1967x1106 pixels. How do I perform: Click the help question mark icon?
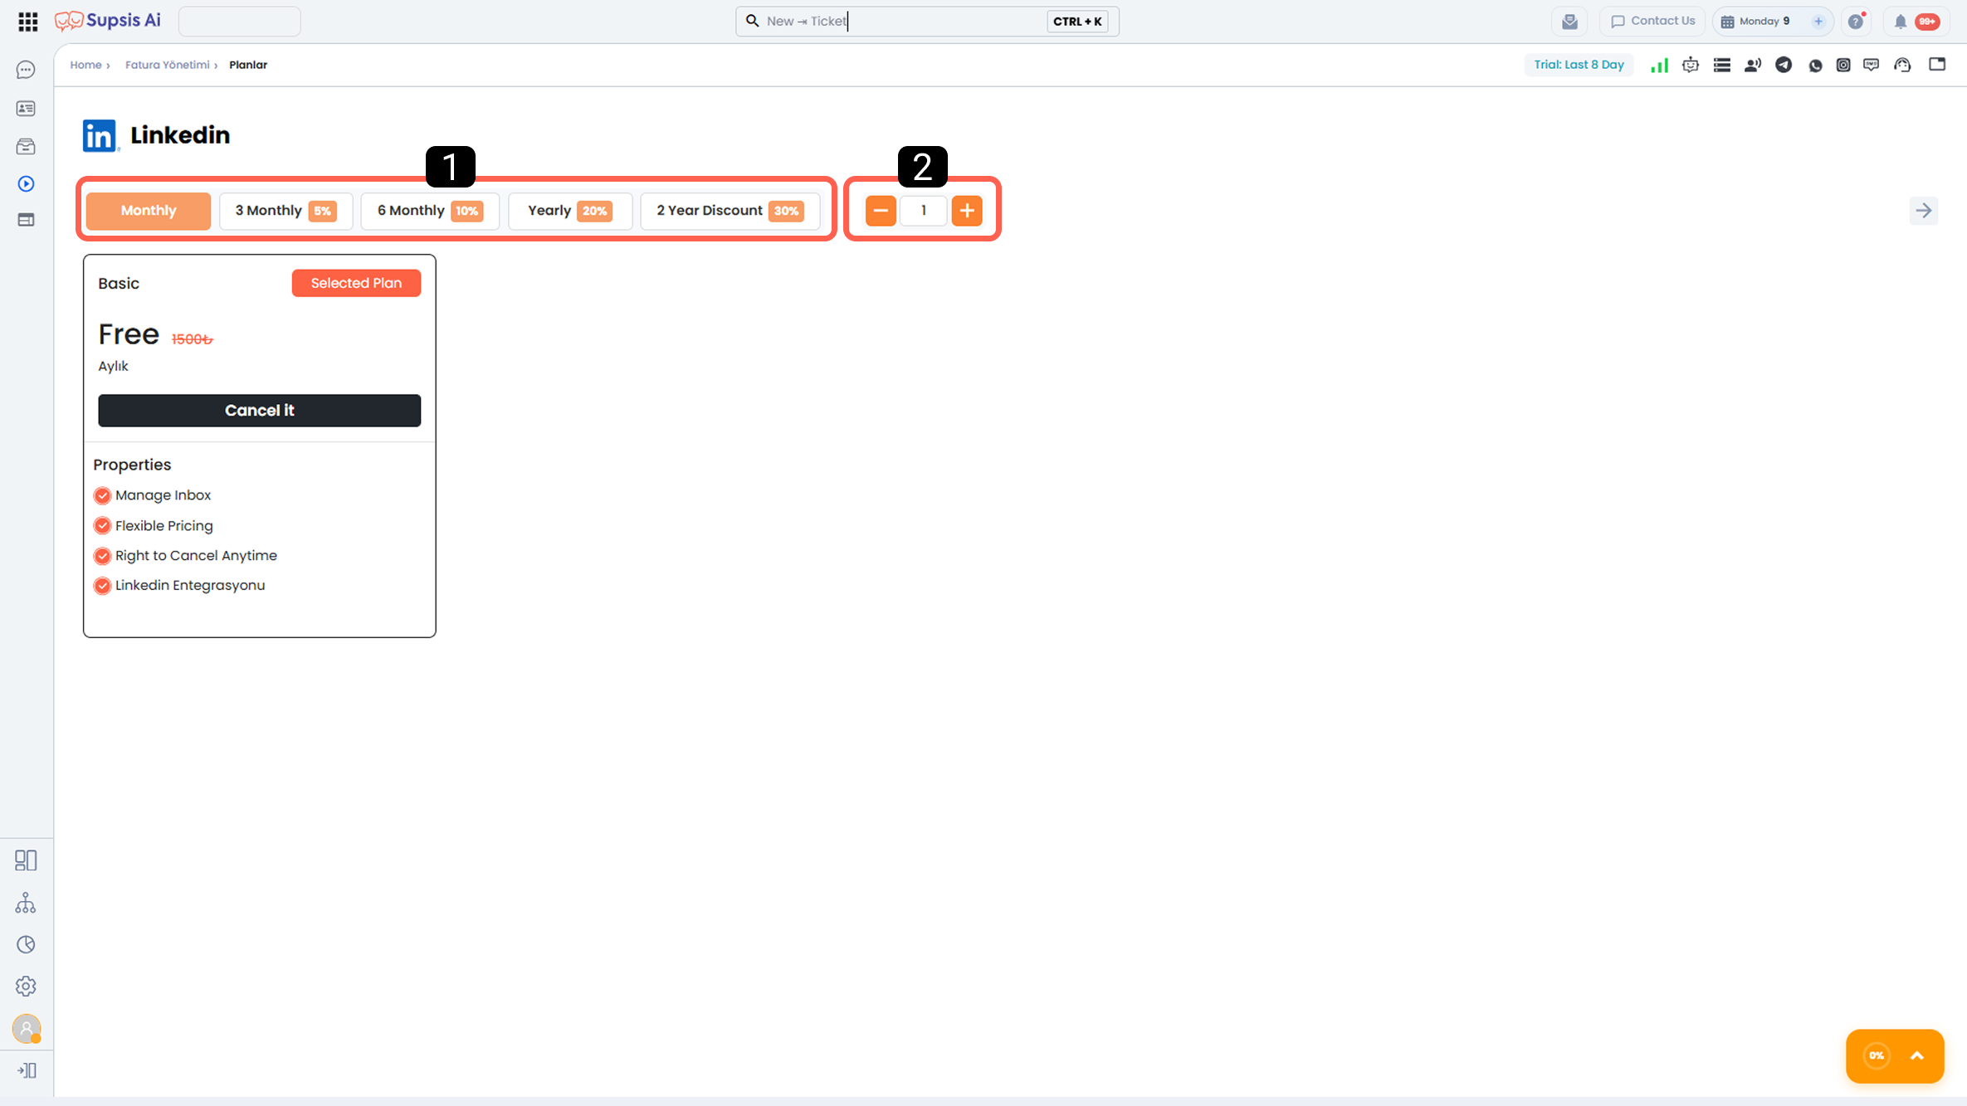coord(1857,22)
